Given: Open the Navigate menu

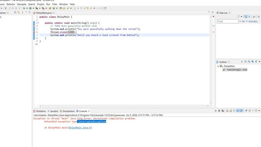Looking at the screenshot, I should (x=22, y=4).
